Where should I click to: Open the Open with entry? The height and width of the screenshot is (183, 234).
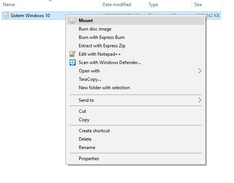(135, 71)
